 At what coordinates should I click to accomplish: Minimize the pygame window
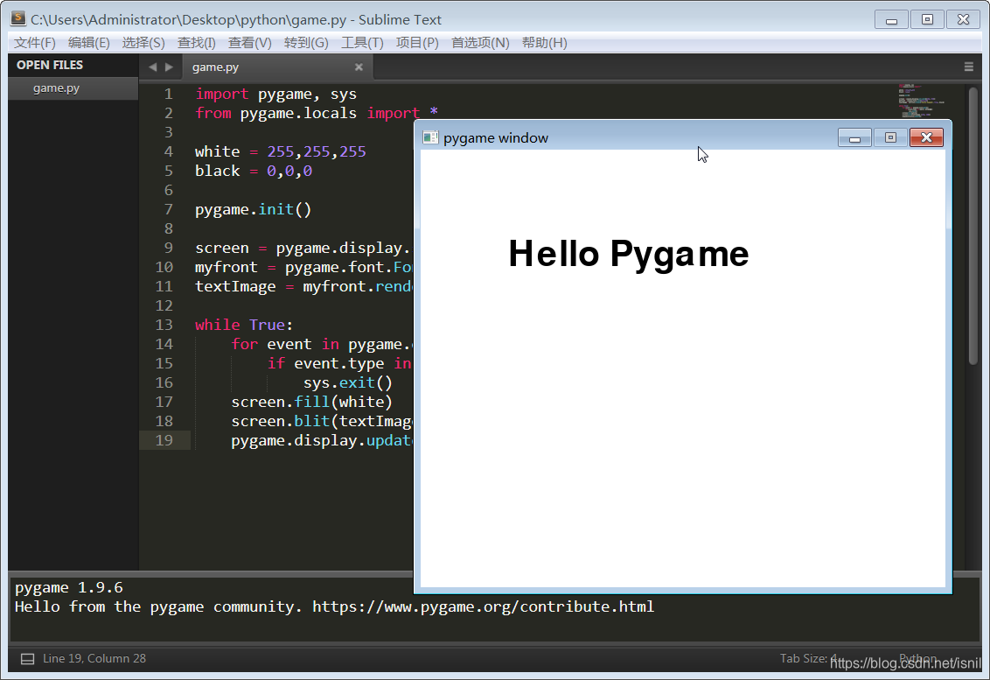[x=855, y=137]
